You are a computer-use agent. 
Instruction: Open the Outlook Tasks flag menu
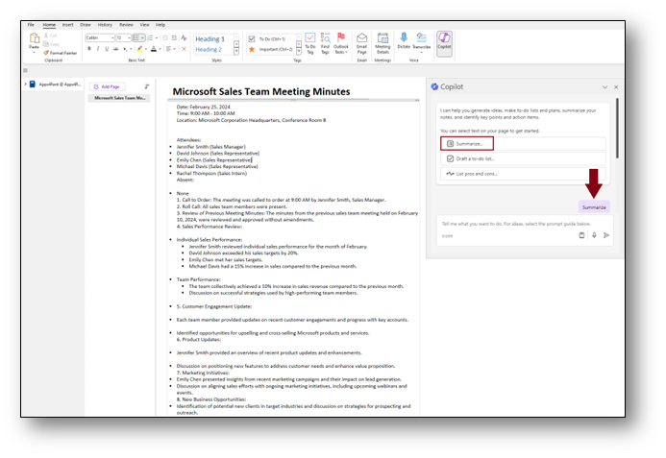point(340,43)
